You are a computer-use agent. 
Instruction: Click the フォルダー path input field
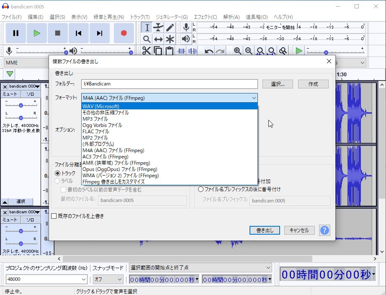point(169,84)
